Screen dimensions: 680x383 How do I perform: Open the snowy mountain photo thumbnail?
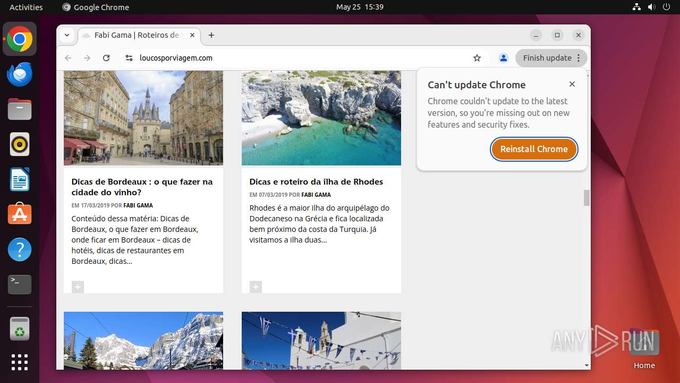[x=143, y=340]
